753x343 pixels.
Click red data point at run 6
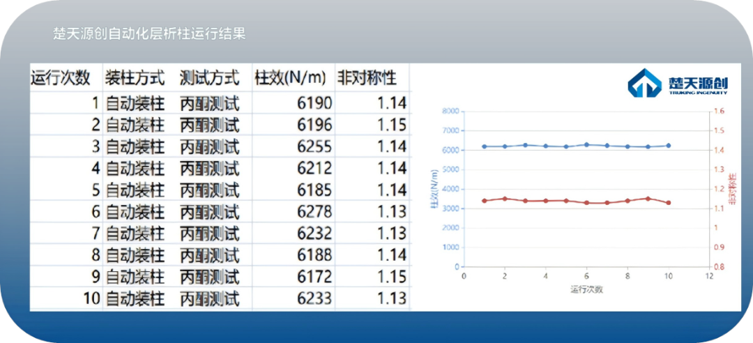586,203
